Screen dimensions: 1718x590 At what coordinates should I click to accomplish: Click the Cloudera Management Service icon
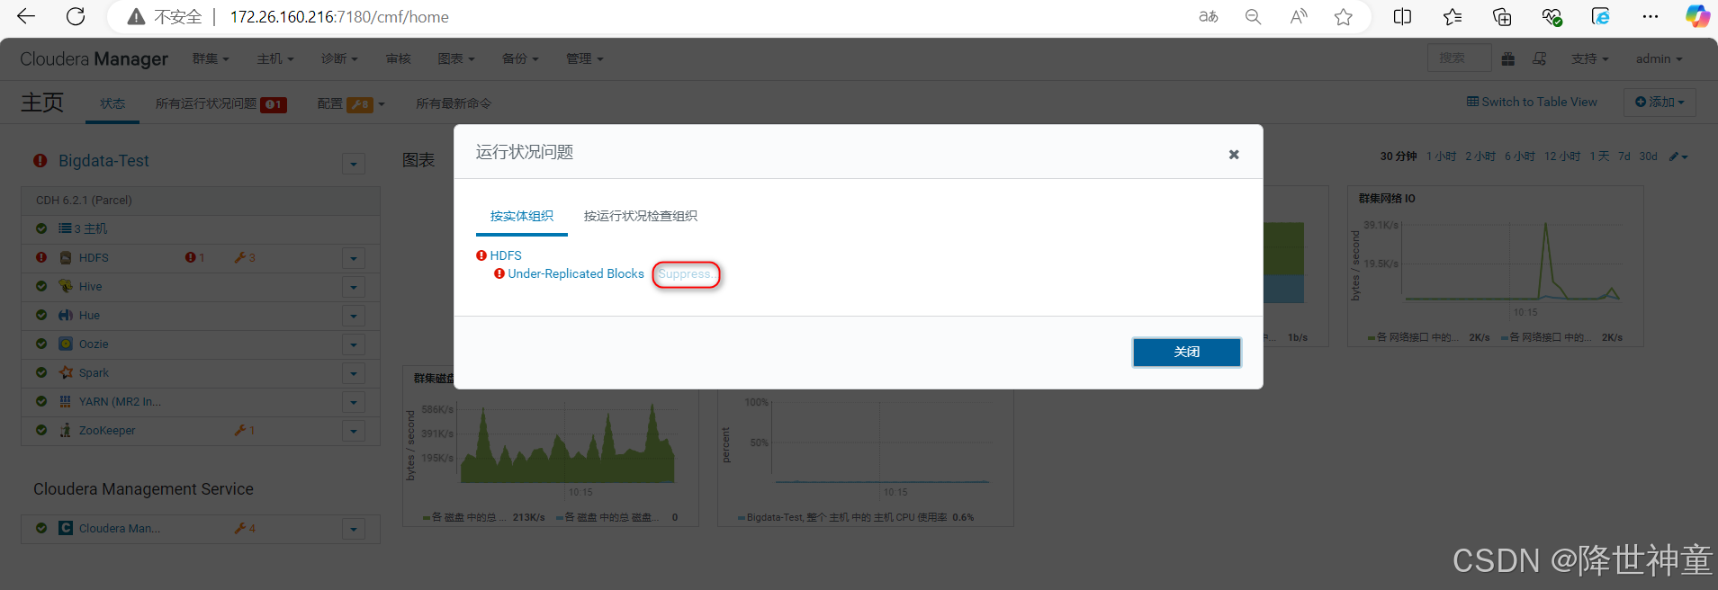coord(66,528)
